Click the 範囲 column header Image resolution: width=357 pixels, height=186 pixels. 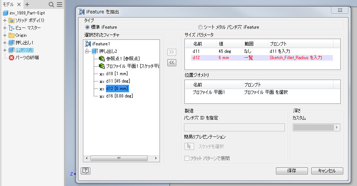[x=249, y=44]
